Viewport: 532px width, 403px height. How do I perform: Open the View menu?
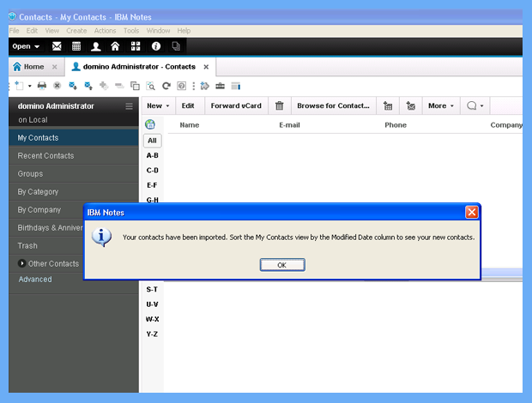tap(51, 31)
